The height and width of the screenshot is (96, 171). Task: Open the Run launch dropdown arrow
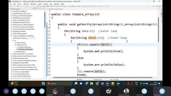[x=46, y=6]
